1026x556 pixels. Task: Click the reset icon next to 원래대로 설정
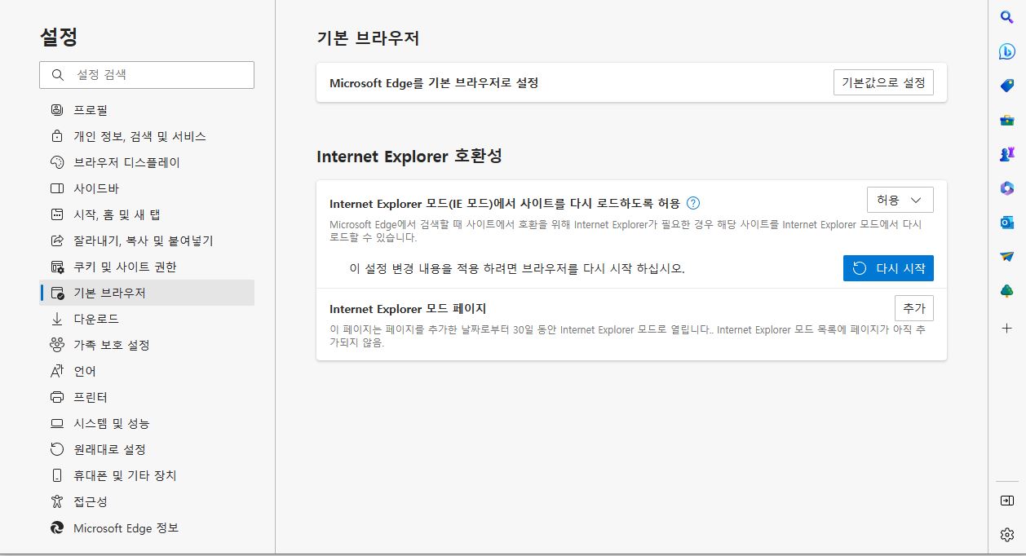tap(57, 449)
